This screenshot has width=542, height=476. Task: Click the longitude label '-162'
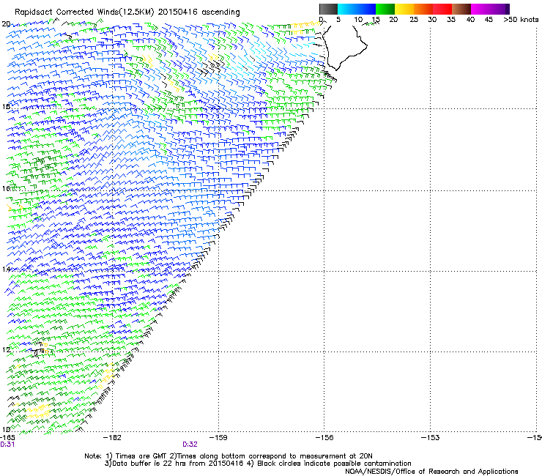pos(112,438)
